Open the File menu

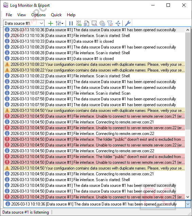coord(9,15)
